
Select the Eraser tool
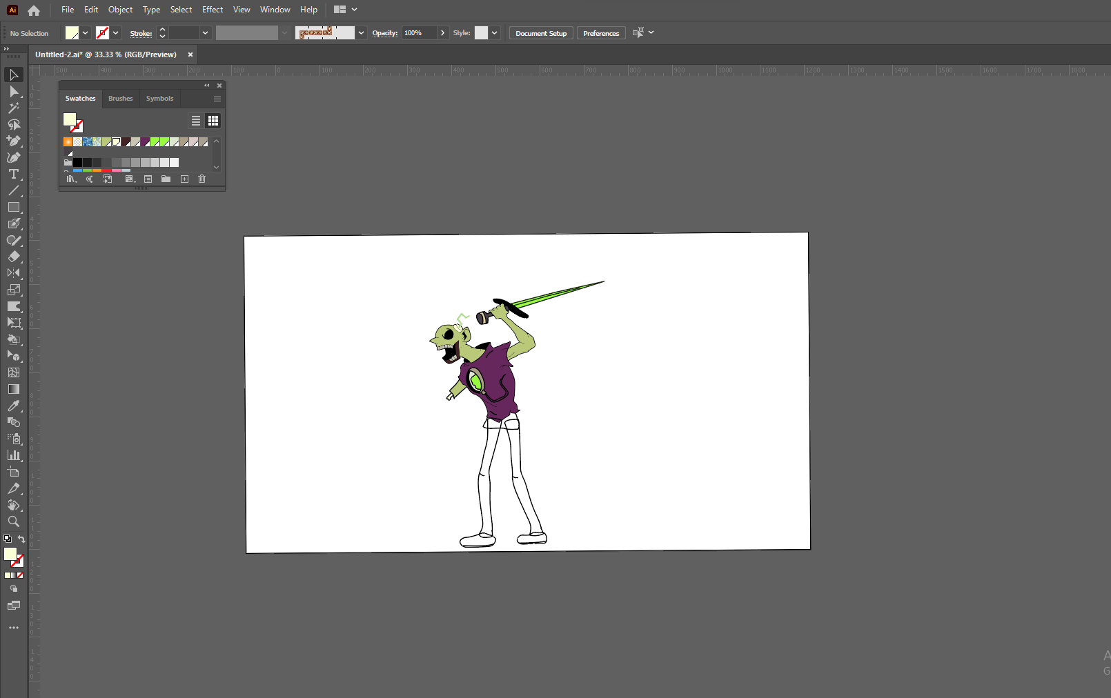(x=13, y=257)
